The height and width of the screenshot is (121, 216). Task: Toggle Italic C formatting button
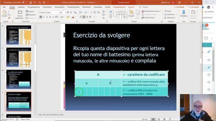coord(44,17)
